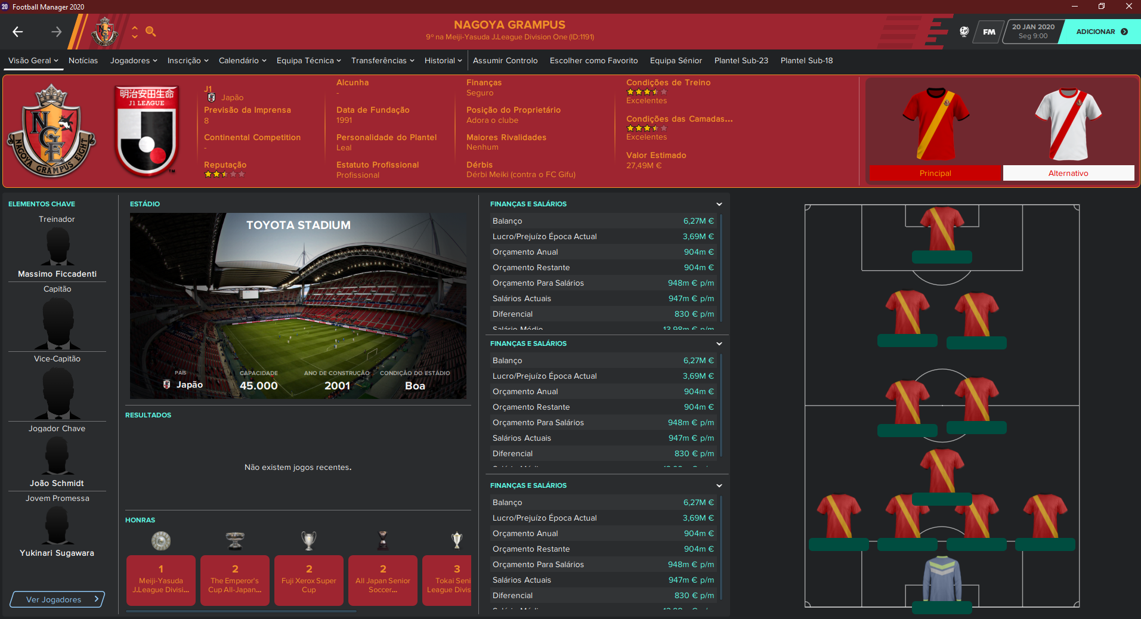Image resolution: width=1141 pixels, height=619 pixels.
Task: Go forward with the right arrow icon
Action: point(57,32)
